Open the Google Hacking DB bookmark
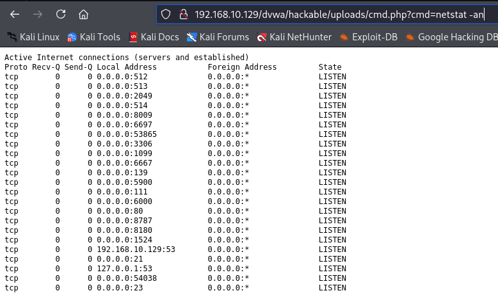 click(452, 37)
